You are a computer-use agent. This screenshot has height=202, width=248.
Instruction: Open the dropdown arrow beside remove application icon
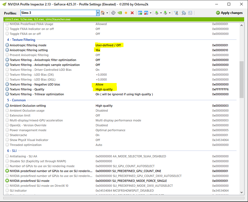tap(150, 13)
